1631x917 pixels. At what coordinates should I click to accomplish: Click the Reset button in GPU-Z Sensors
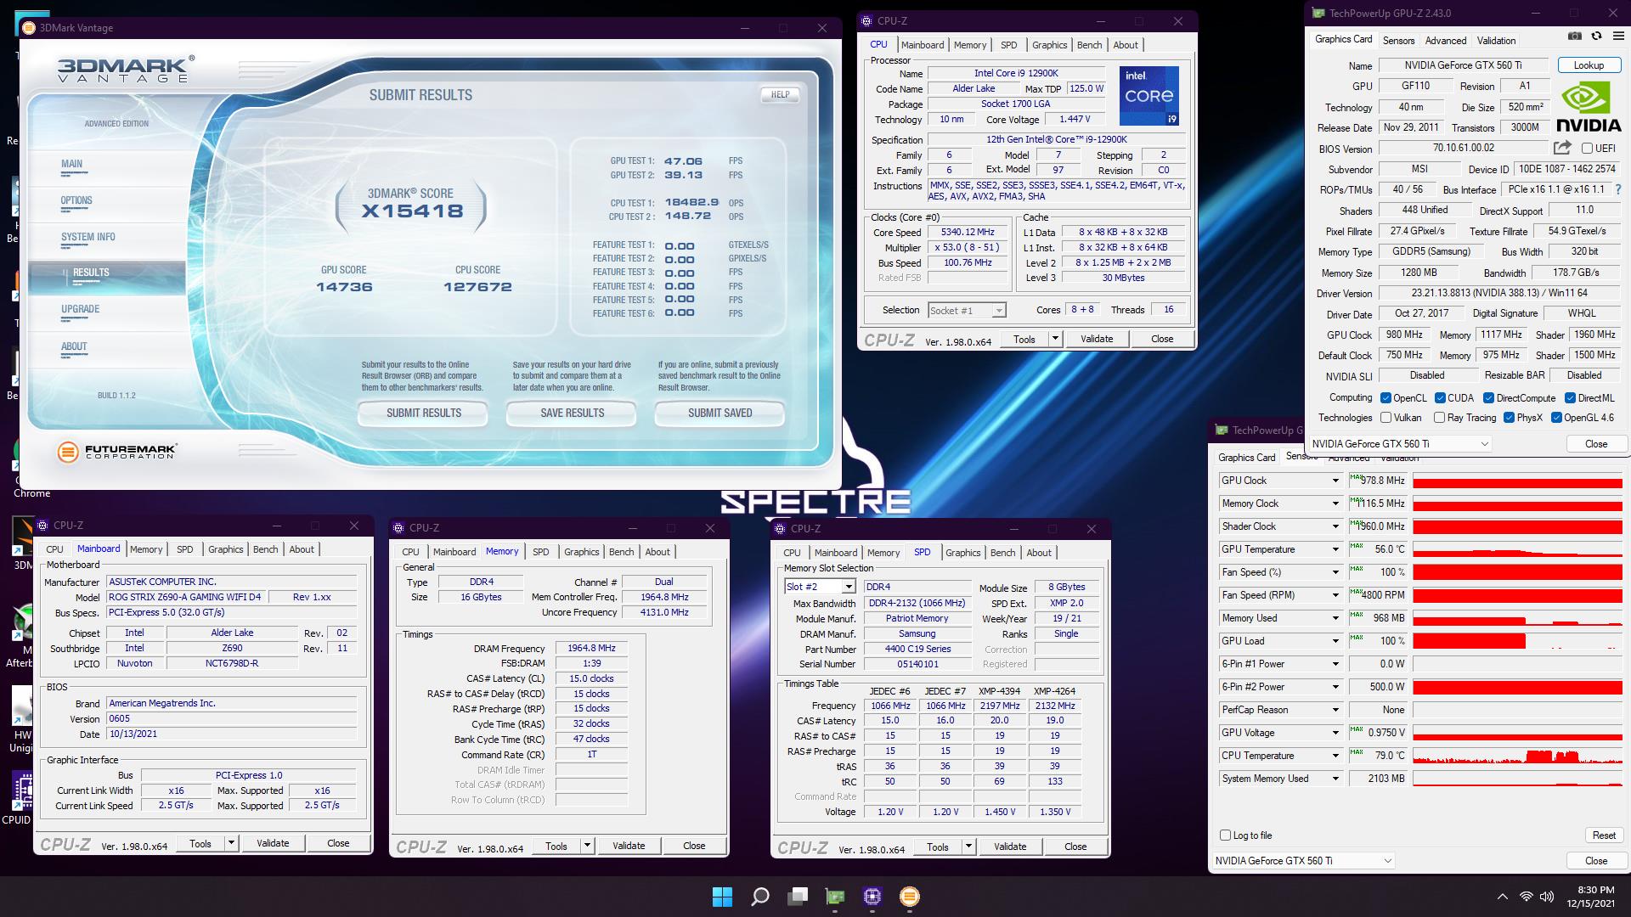1604,835
